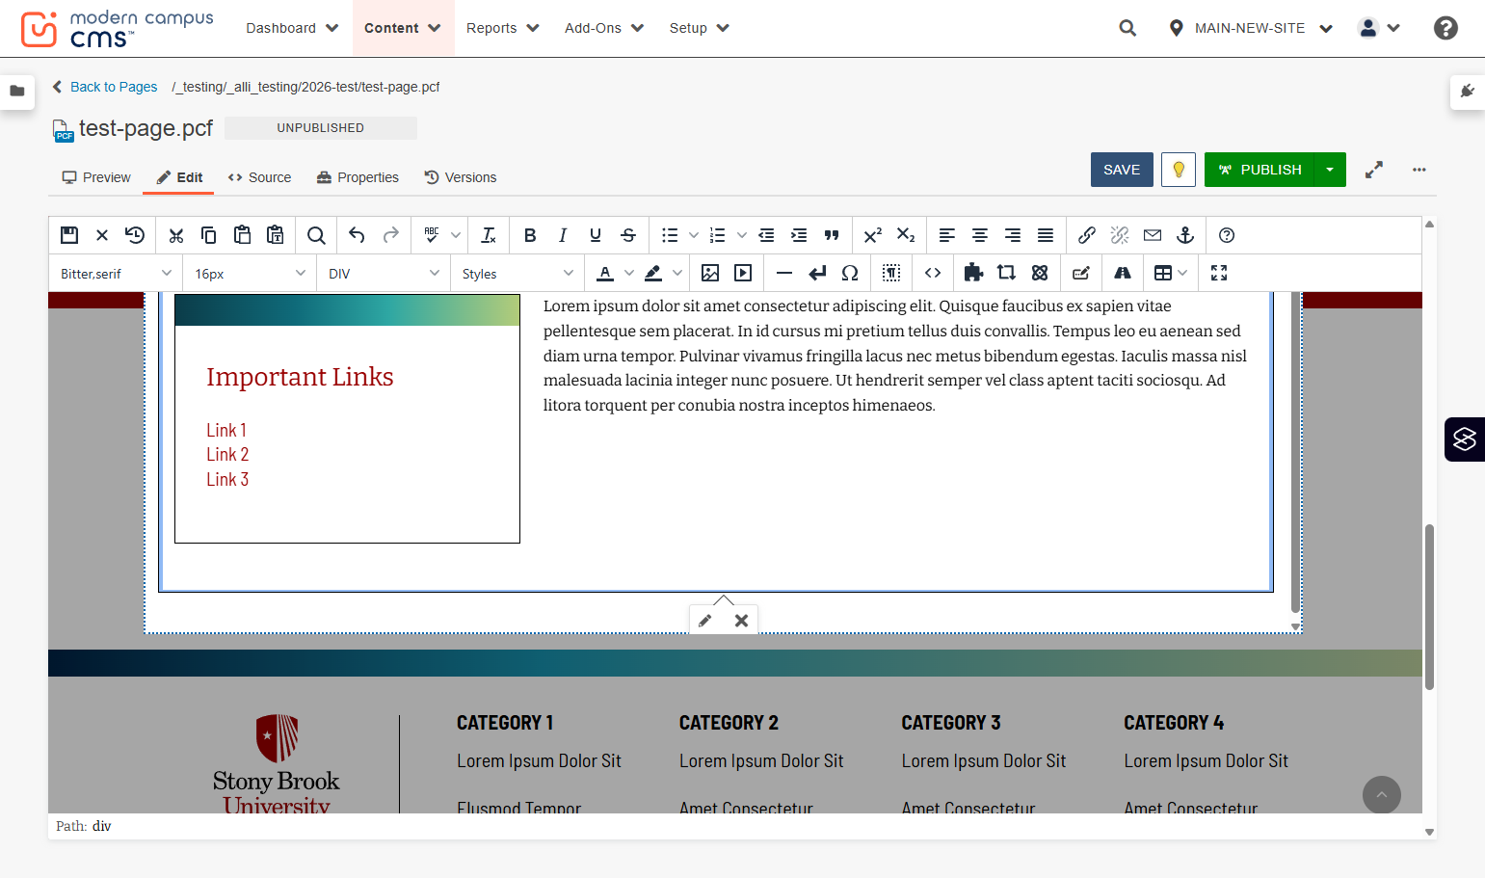Open the DIV block format dropdown
The image size is (1485, 878).
tap(384, 274)
